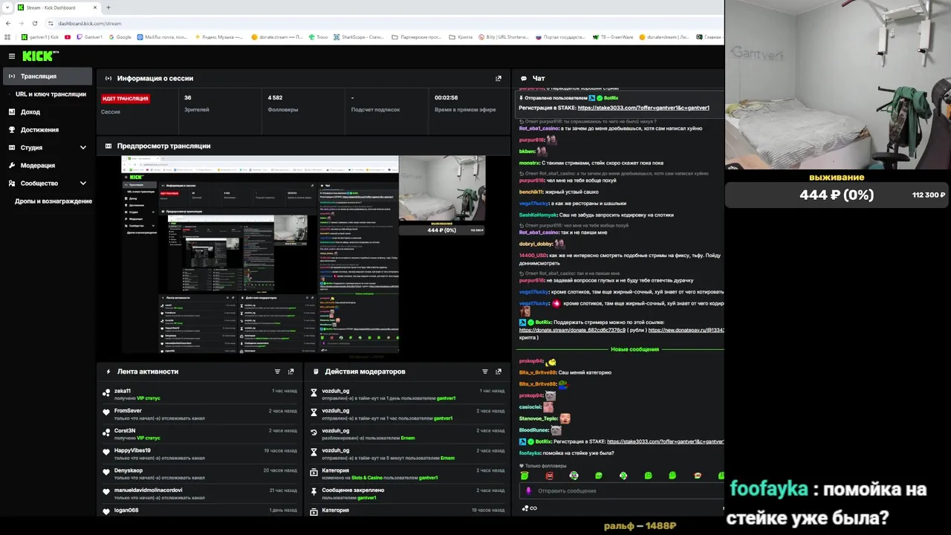Click Denyskaop in the activity feed
This screenshot has width=951, height=535.
click(129, 470)
